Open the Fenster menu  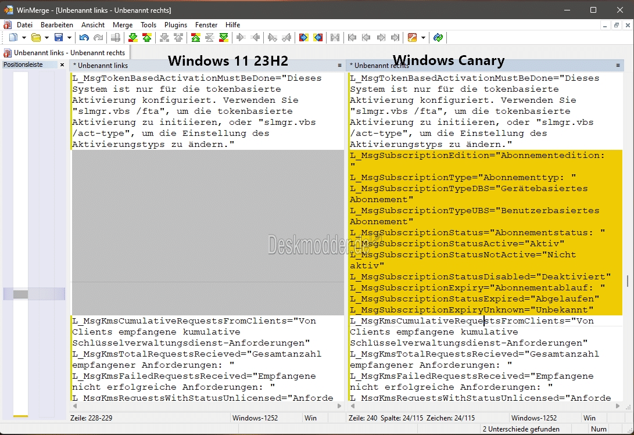[206, 24]
